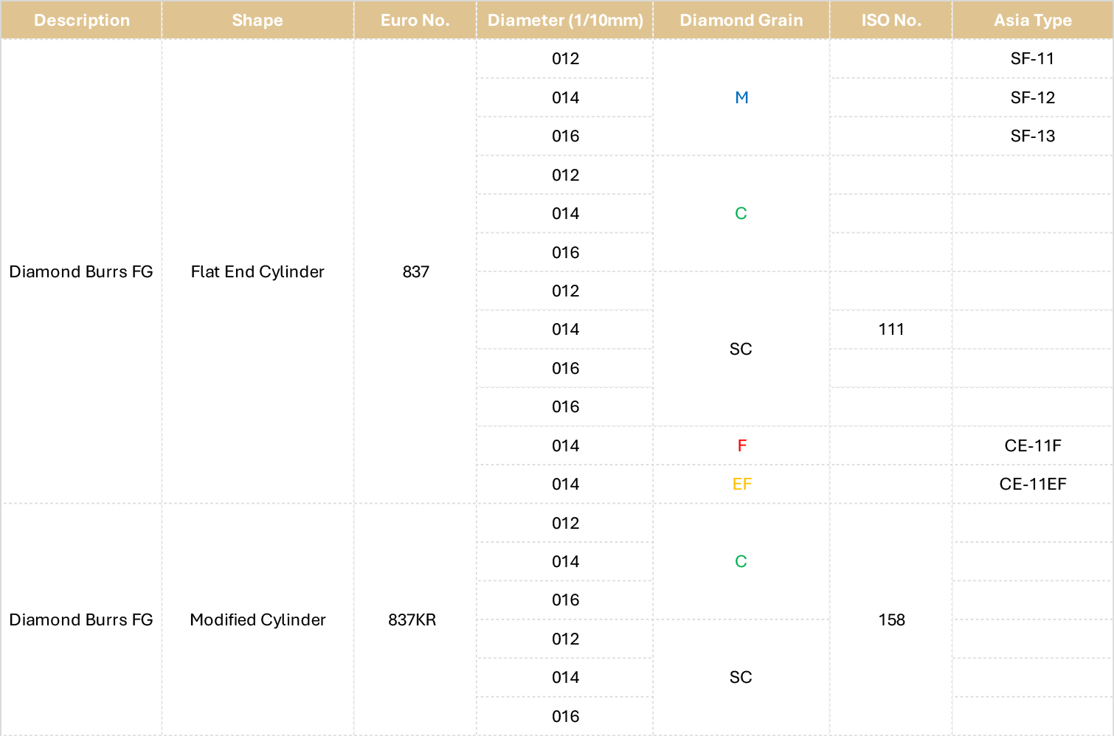
Task: Select the SF-11 Asia Type cell
Action: tap(1033, 58)
